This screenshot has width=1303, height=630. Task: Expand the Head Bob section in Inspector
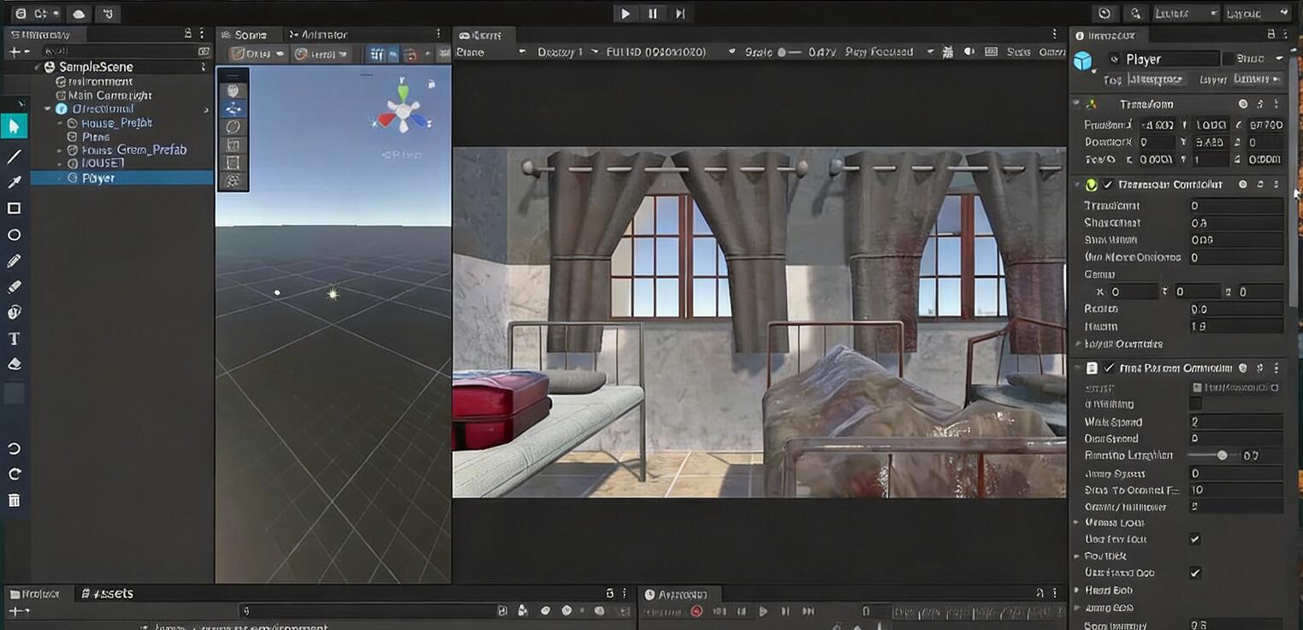click(1078, 590)
